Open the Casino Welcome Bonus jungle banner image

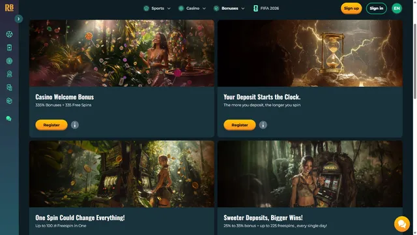[x=122, y=54]
